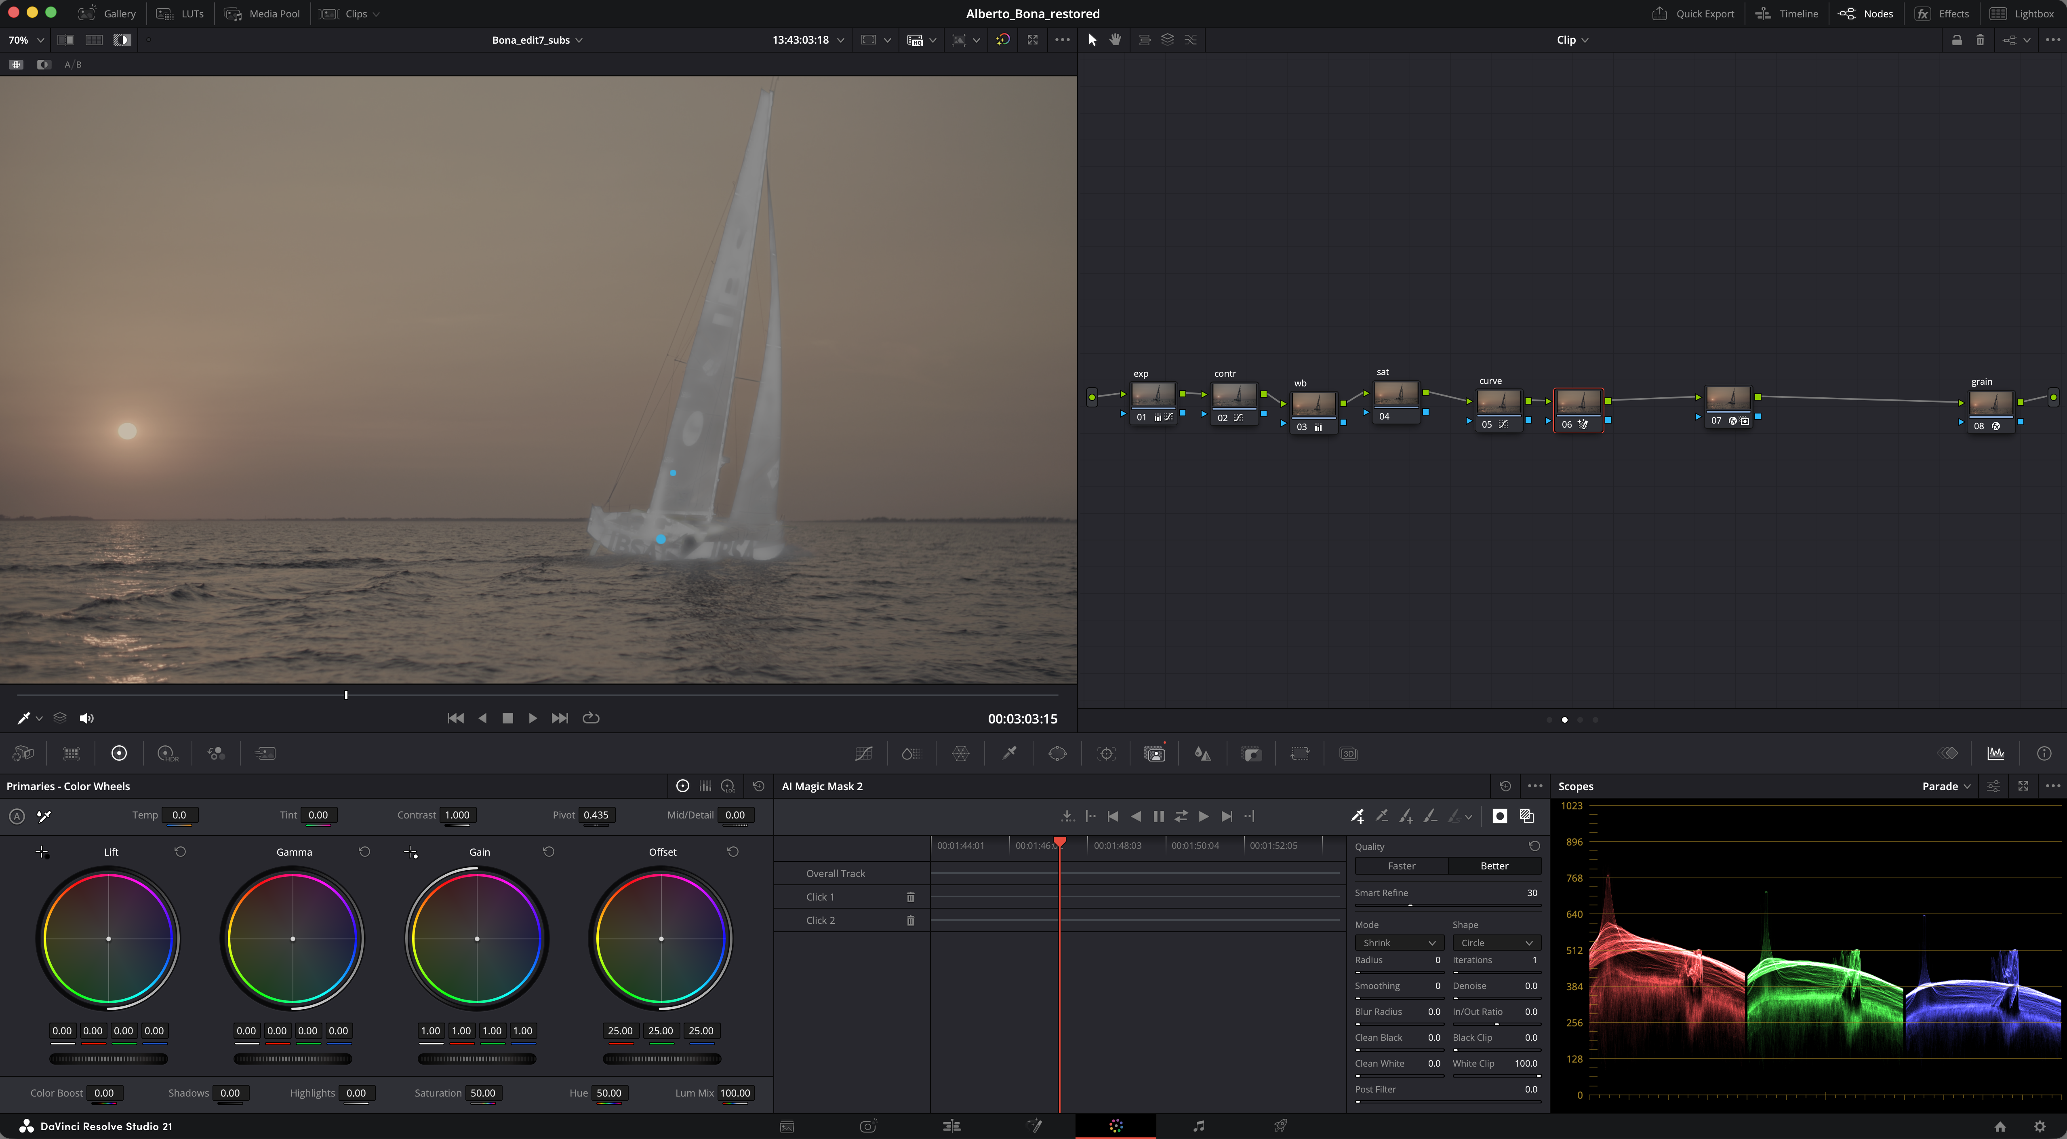The height and width of the screenshot is (1139, 2067).
Task: Adjust the Smart Refine slider
Action: click(1448, 905)
